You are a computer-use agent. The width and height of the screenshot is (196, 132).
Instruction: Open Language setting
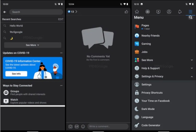pos(164,117)
